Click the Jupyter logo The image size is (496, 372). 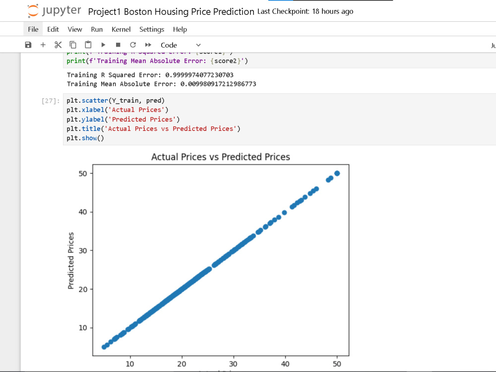(x=54, y=11)
